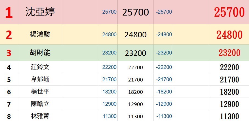Click the negative value -25700 cell

tap(164, 12)
